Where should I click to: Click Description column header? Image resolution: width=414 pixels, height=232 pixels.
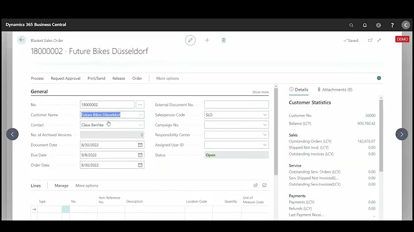[135, 202]
